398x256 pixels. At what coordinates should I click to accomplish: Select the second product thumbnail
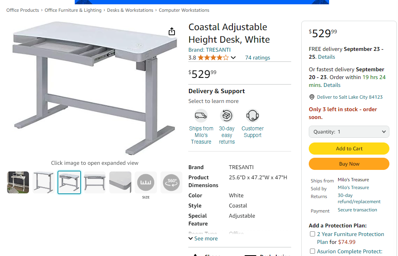coord(43,182)
